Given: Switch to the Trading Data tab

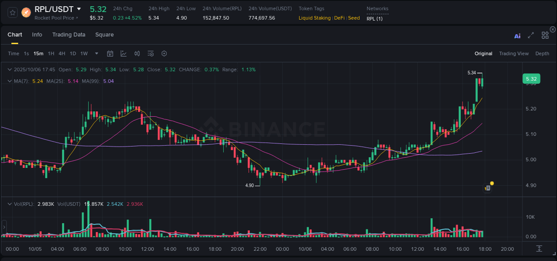Looking at the screenshot, I should pos(69,34).
